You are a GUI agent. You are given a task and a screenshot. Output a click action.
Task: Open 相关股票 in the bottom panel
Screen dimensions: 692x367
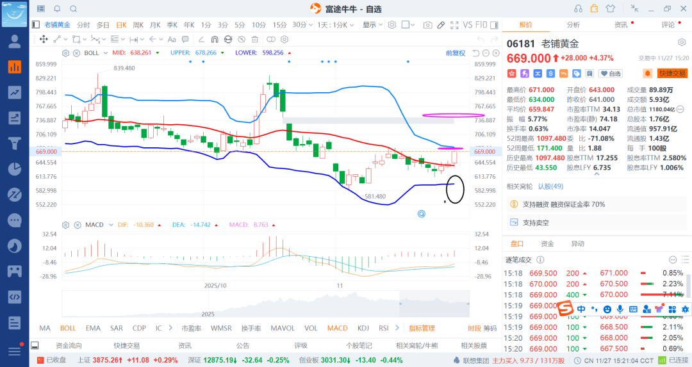(474, 345)
